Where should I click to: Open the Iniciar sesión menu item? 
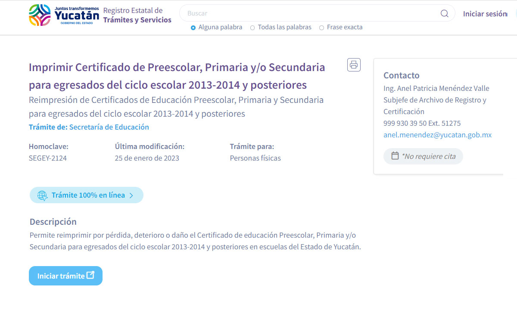click(485, 14)
